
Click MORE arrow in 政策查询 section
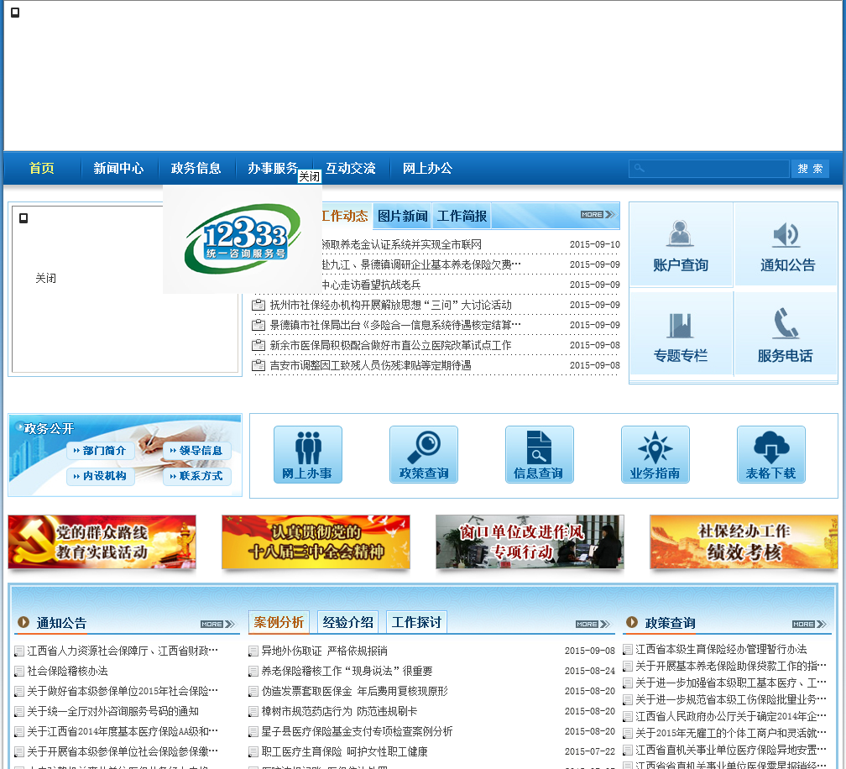pyautogui.click(x=809, y=624)
